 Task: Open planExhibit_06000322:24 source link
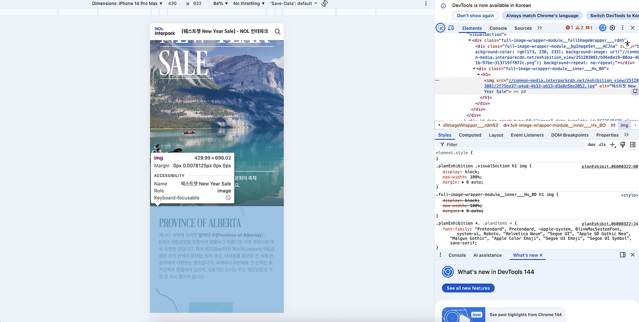tap(610, 224)
